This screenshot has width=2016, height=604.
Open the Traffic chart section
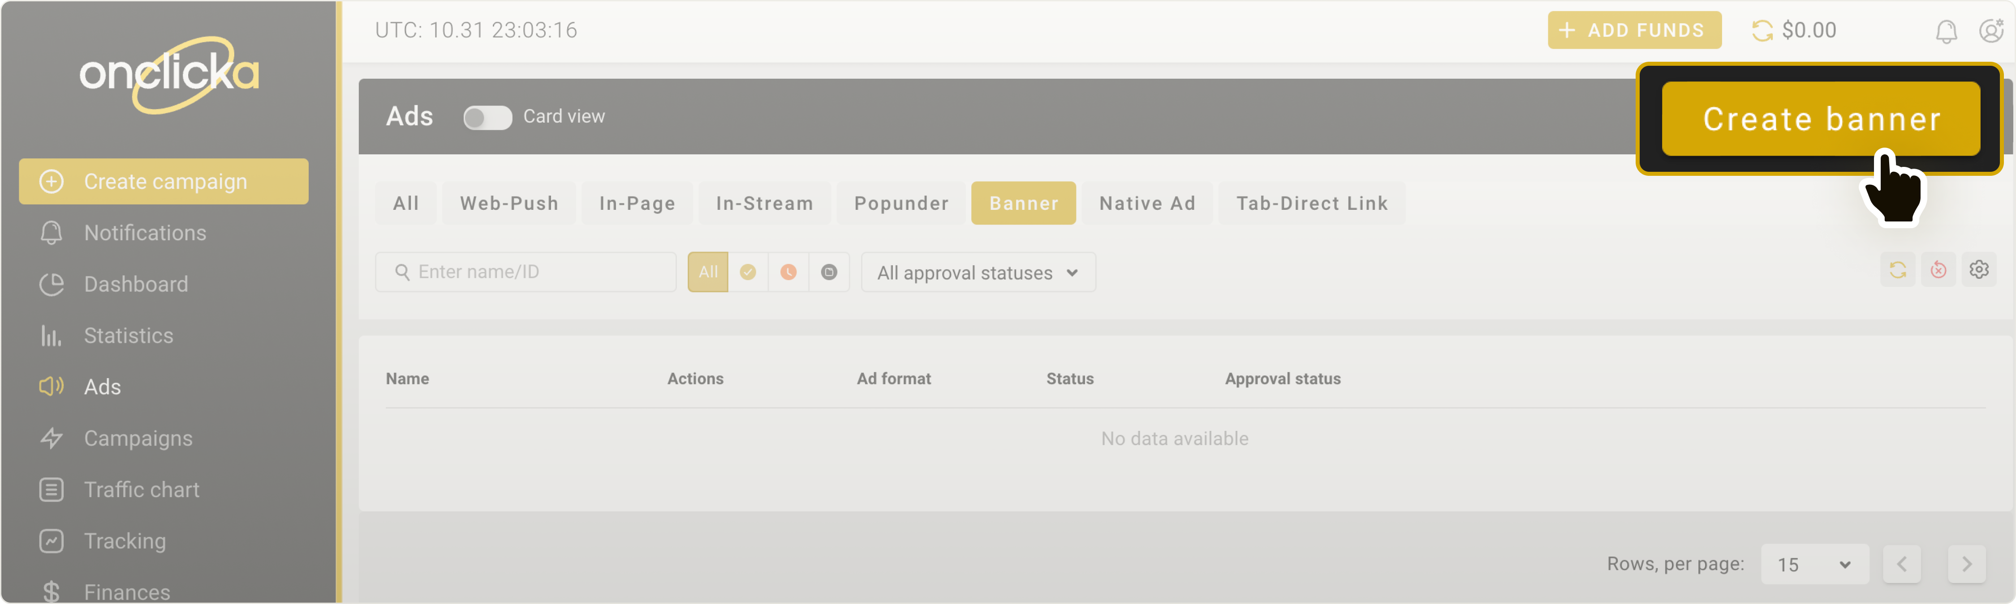141,489
